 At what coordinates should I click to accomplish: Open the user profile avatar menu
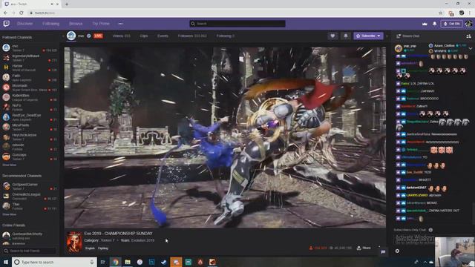pyautogui.click(x=468, y=24)
